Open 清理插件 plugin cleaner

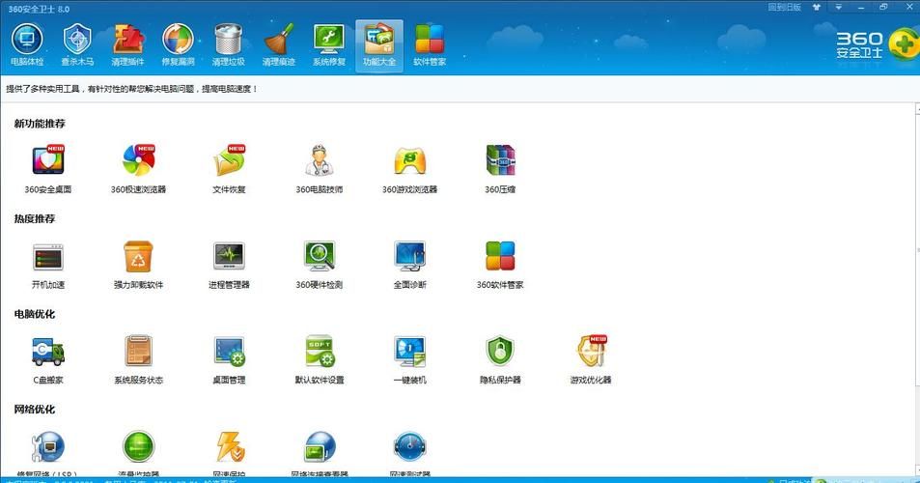[x=127, y=45]
